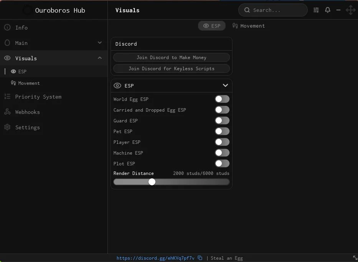Open the discord.gg link in footer
Screen dimensions: 358x262
click(x=155, y=258)
